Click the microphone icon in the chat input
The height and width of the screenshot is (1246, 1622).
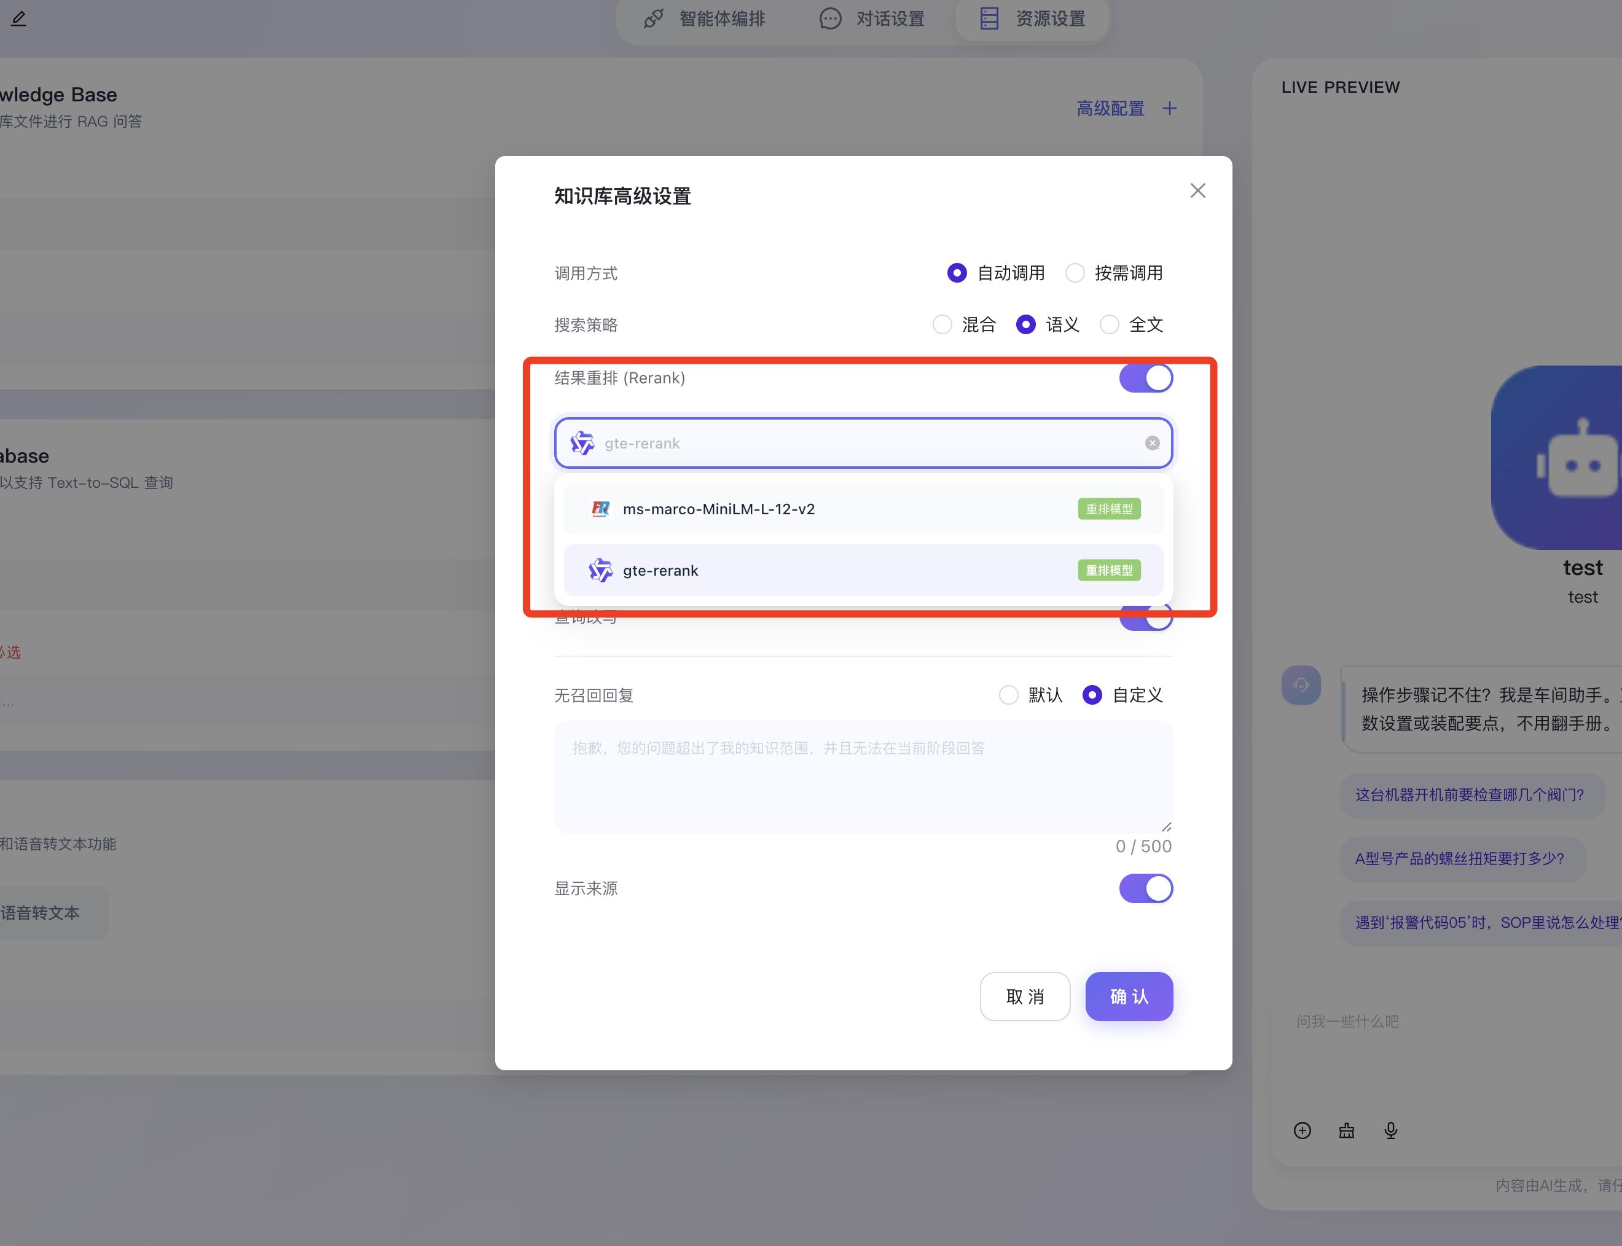1390,1130
